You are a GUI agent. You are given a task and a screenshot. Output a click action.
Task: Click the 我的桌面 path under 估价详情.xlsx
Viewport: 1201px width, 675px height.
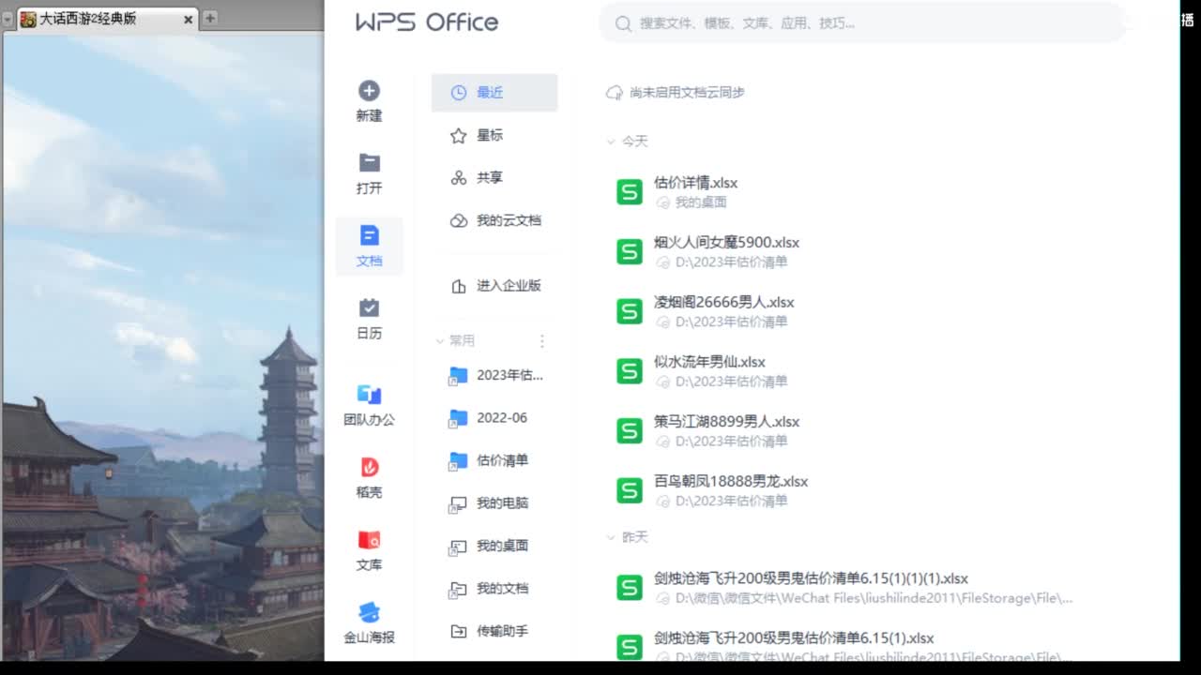(x=701, y=202)
